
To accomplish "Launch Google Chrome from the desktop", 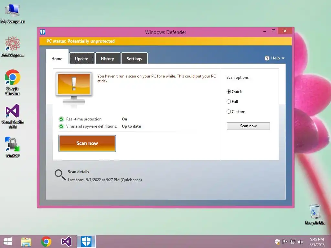I will 13,82.
